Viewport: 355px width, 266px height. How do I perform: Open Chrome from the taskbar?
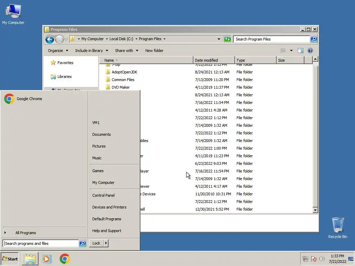[x=65, y=259]
